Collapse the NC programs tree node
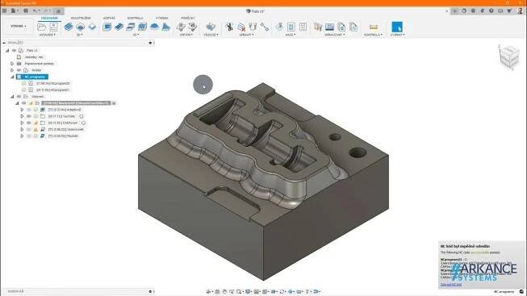 [12, 77]
